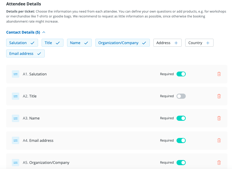Add the Address contact field
The image size is (232, 169).
[167, 43]
